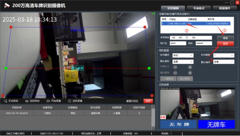Open the 补光模式 dropdown set to 自动

coord(183,55)
